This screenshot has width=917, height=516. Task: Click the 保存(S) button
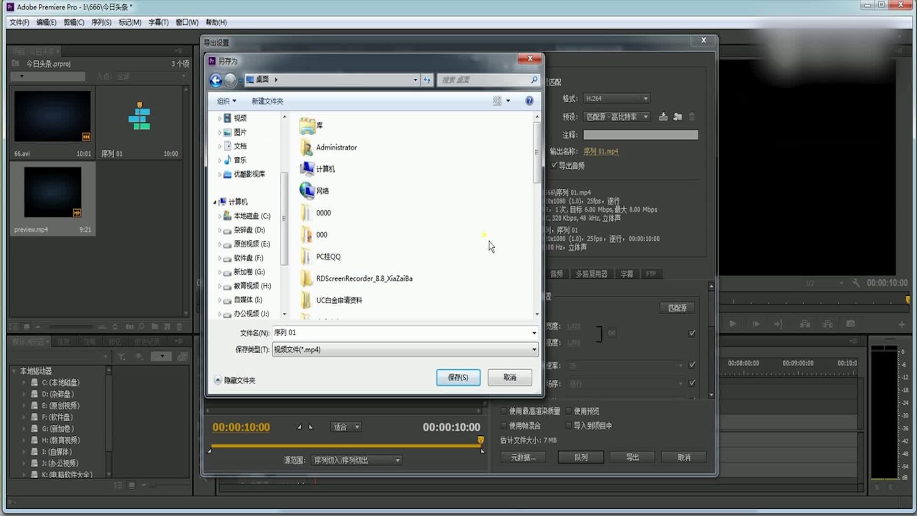[458, 377]
